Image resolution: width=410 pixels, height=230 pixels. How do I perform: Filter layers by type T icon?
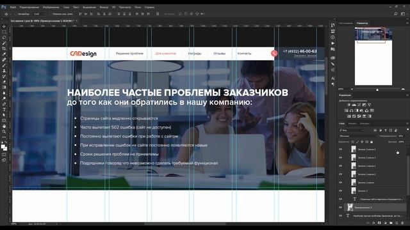pyautogui.click(x=386, y=130)
